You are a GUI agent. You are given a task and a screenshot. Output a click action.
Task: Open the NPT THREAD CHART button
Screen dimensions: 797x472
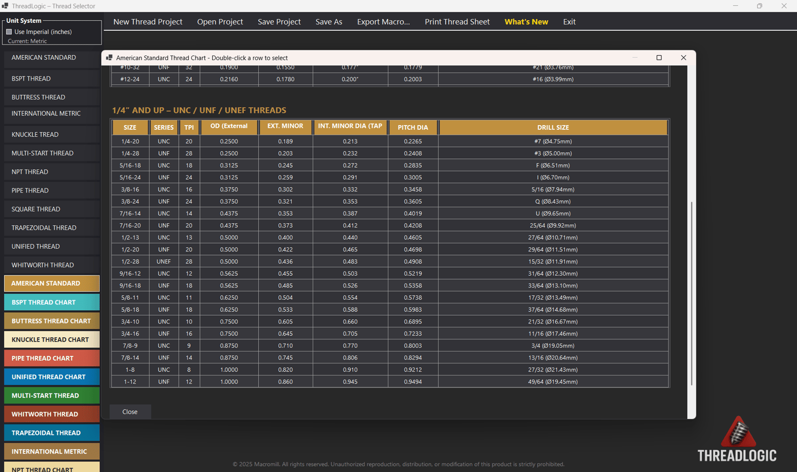click(x=52, y=468)
